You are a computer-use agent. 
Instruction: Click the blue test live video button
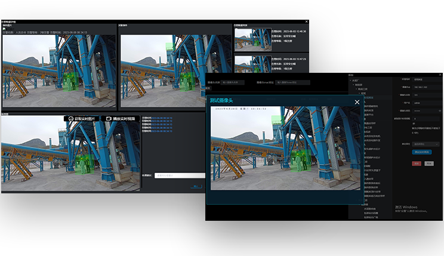(x=422, y=152)
